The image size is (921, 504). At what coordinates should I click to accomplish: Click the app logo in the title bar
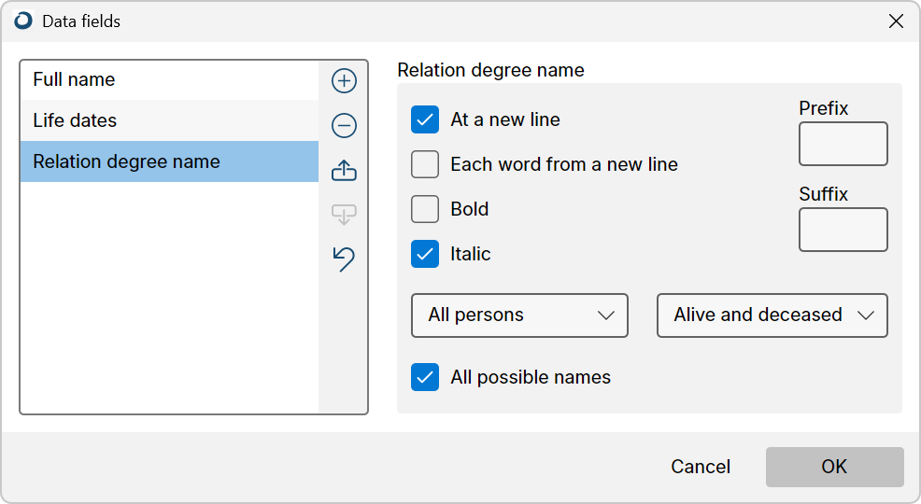[23, 21]
